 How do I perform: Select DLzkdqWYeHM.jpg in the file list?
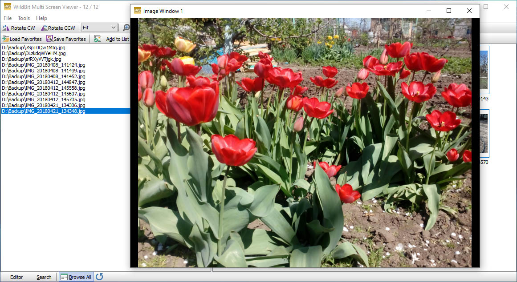(x=34, y=53)
